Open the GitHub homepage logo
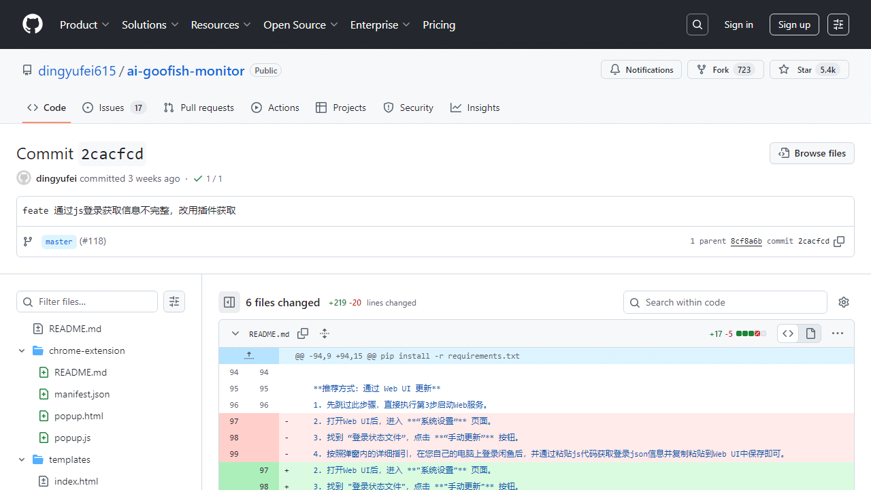Viewport: 871px width, 490px height. pos(33,24)
